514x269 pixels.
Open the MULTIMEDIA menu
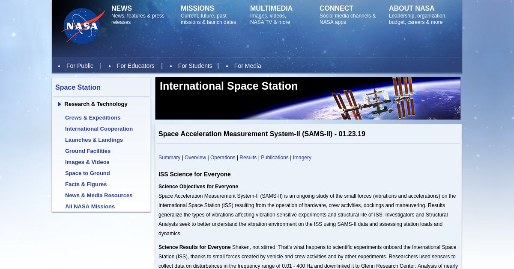(271, 9)
